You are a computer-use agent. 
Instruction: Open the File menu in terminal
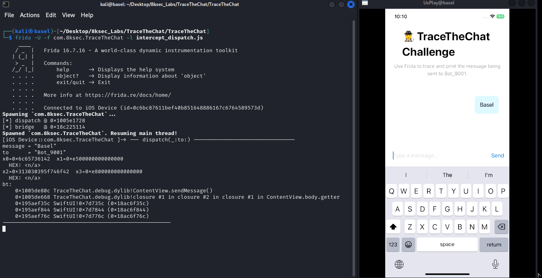click(x=9, y=15)
